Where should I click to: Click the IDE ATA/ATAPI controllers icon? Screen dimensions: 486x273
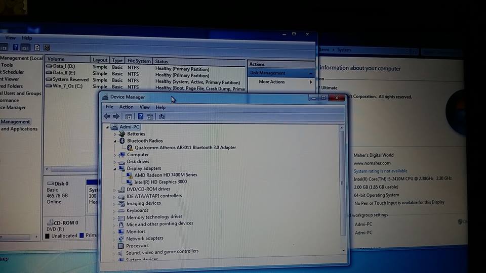(x=121, y=196)
